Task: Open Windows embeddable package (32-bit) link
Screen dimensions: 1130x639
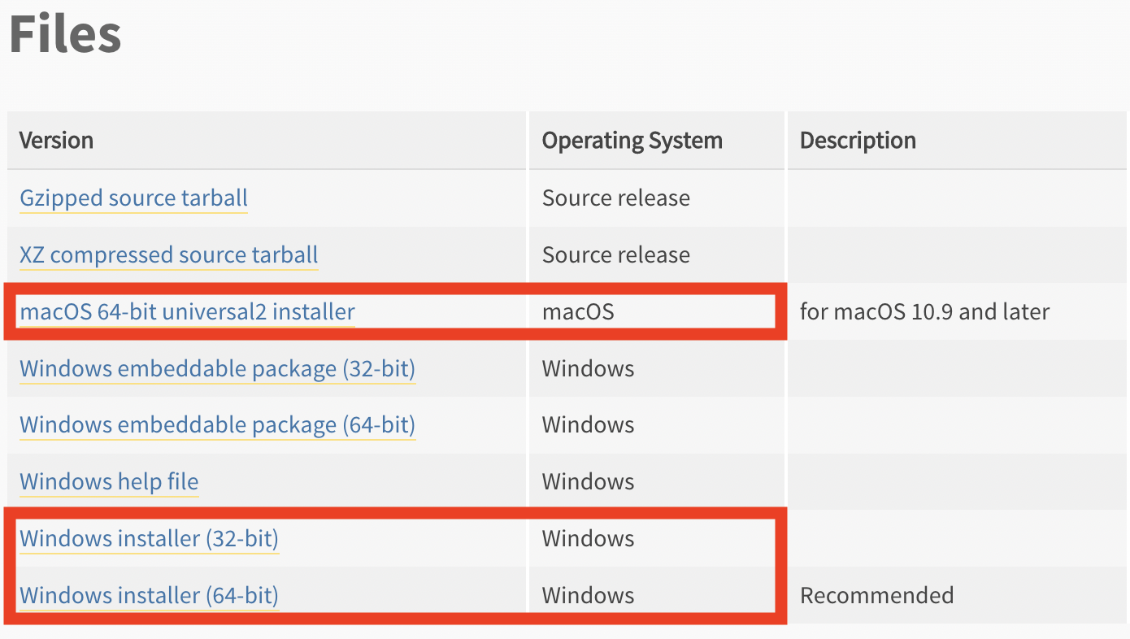Action: pyautogui.click(x=217, y=368)
